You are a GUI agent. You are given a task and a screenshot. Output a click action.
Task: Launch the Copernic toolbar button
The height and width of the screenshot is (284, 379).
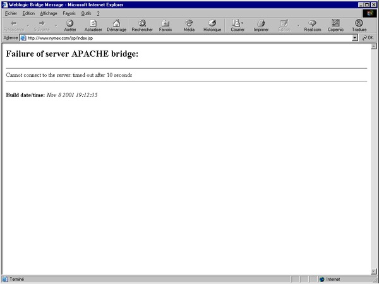335,26
